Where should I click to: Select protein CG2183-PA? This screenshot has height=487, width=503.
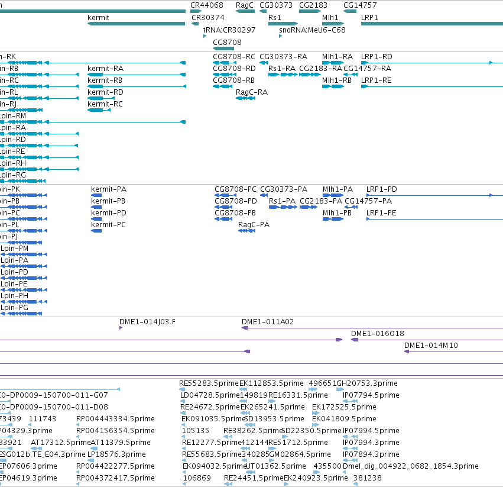click(321, 201)
